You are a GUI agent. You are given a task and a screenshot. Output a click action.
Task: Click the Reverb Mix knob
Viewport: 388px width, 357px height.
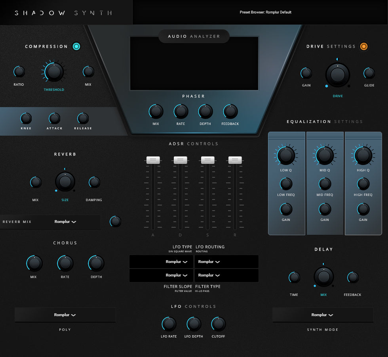click(36, 182)
